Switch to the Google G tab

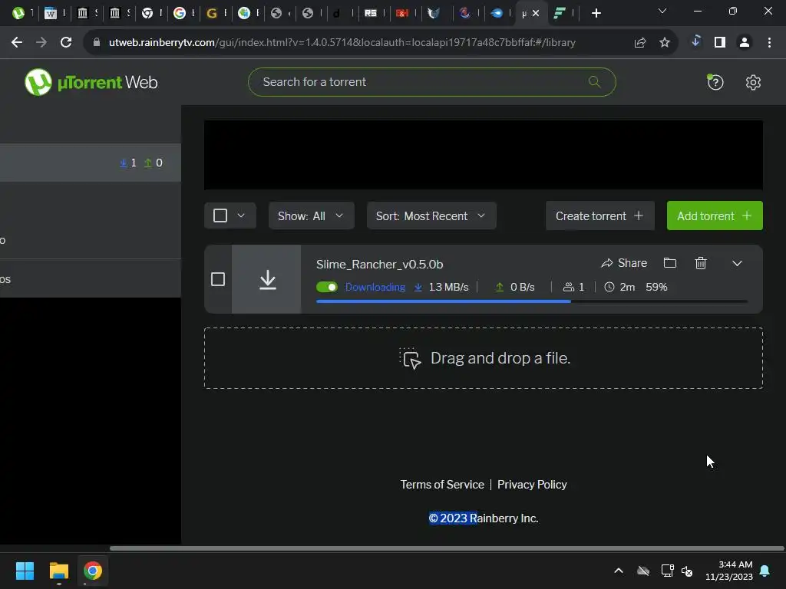tap(184, 14)
